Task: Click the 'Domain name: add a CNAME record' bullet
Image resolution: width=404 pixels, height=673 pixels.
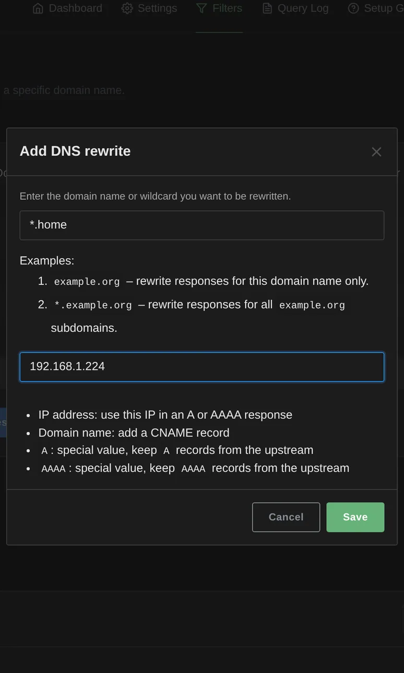Action: (134, 433)
